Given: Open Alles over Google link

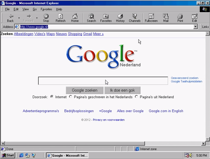Looking at the screenshot, I should pos(130,111).
